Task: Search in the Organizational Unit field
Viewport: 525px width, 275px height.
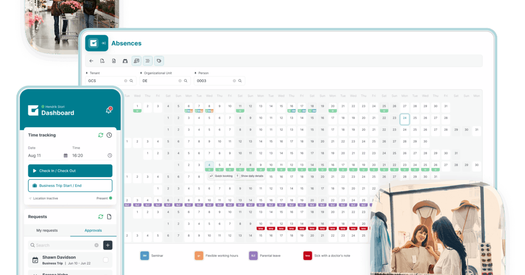Action: (x=185, y=81)
